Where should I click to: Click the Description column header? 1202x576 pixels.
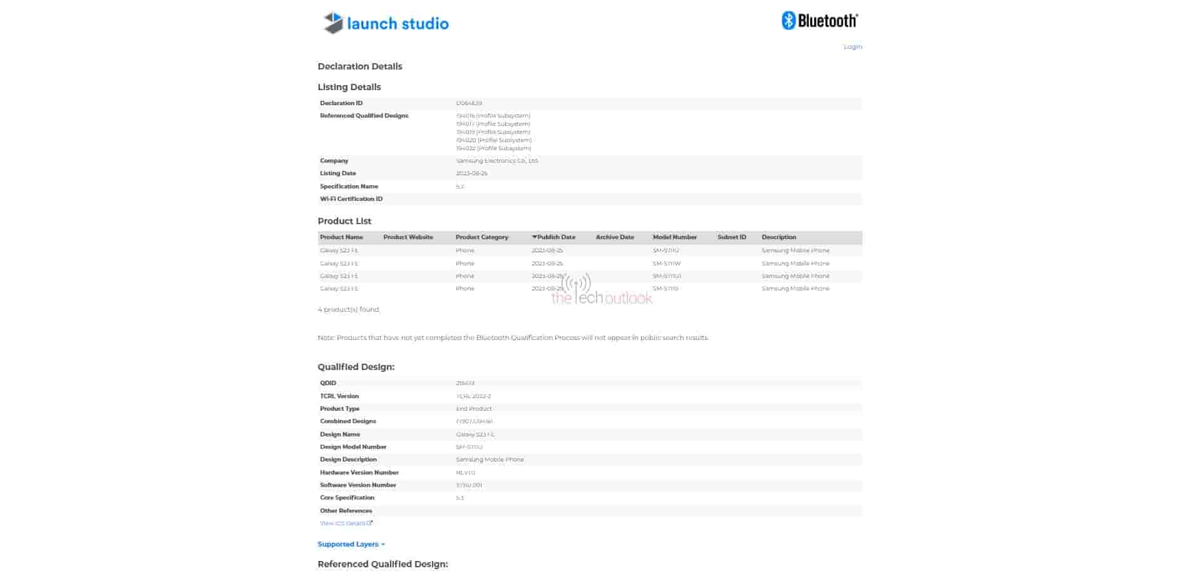coord(778,237)
